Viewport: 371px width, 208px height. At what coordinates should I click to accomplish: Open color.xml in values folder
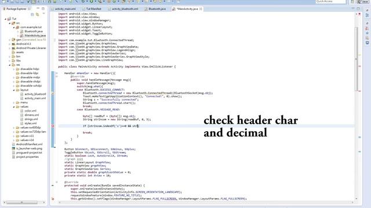pyautogui.click(x=28, y=111)
